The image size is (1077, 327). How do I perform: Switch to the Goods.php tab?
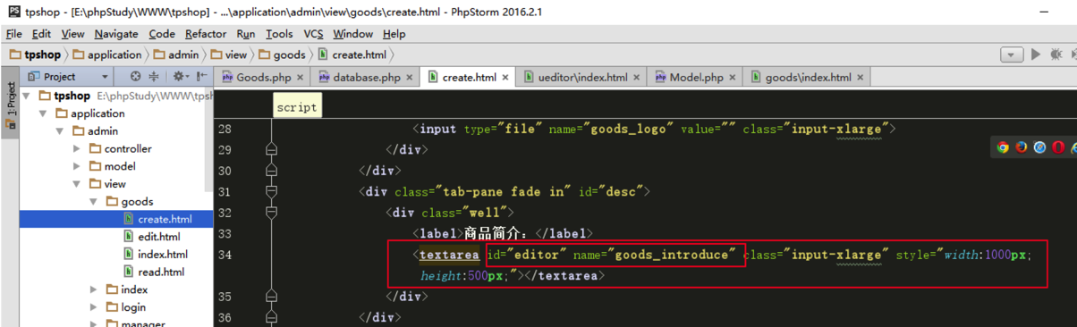pos(263,78)
